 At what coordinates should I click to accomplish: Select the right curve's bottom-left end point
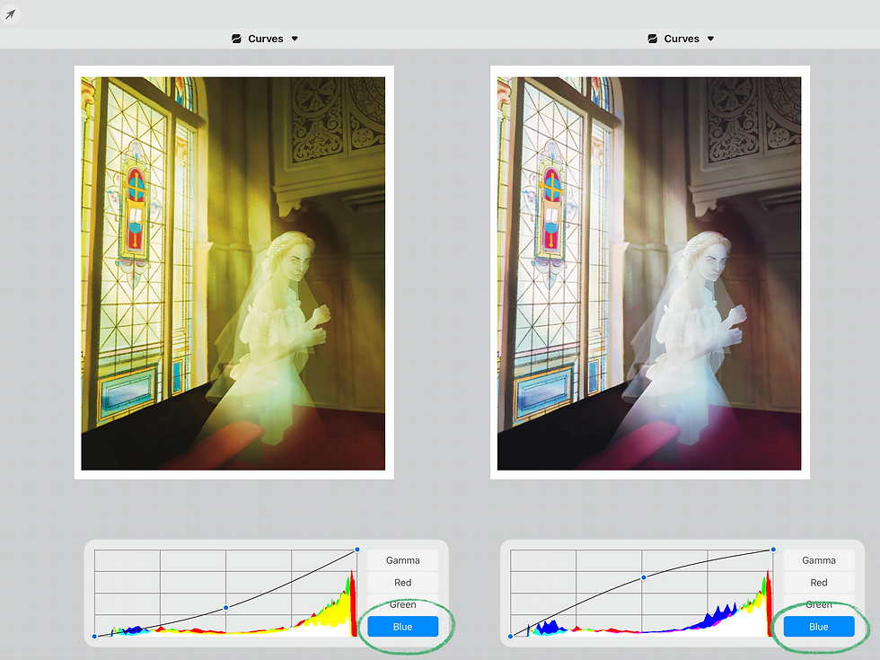510,637
